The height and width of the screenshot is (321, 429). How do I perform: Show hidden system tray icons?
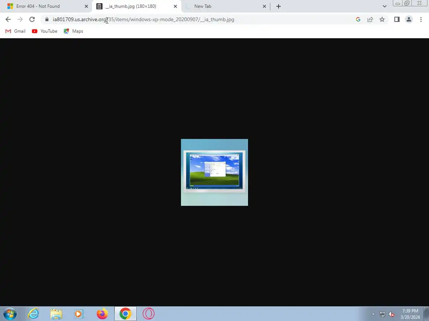pos(373,314)
